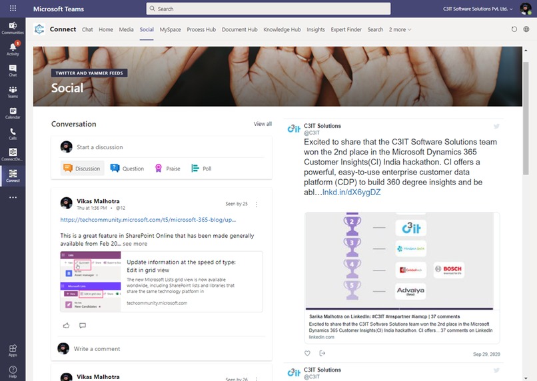
Task: Open the app launcher waffle icon
Action: click(x=13, y=8)
